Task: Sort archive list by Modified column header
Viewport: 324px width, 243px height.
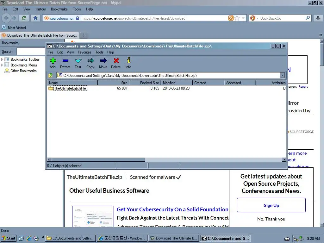Action: pos(177,83)
